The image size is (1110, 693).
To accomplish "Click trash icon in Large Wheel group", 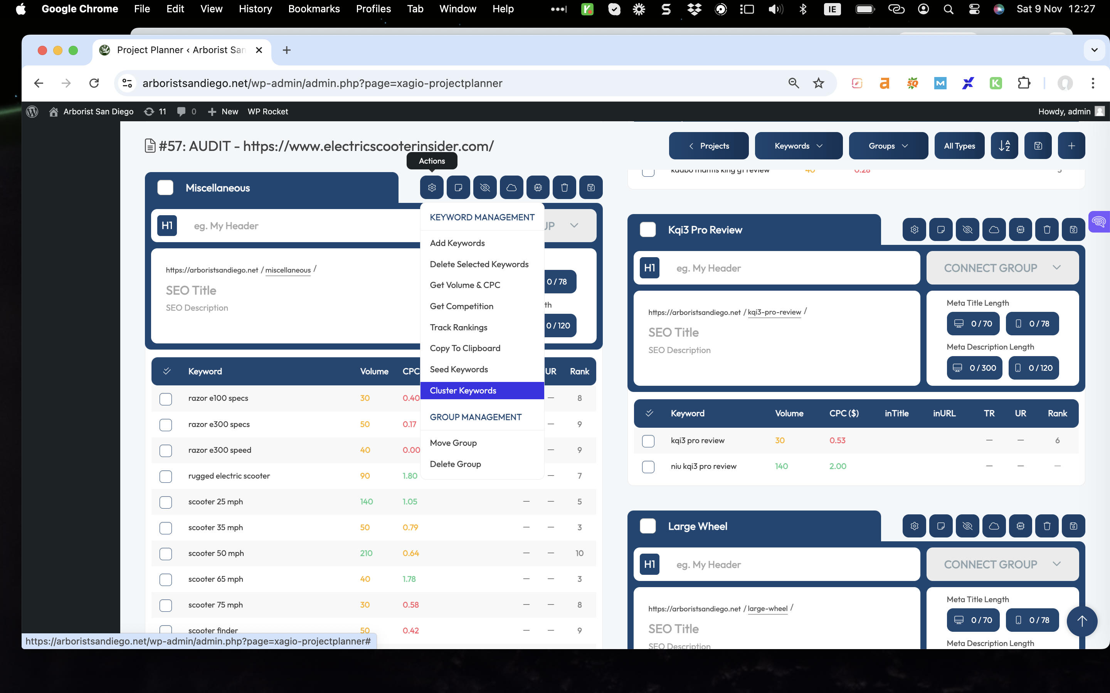I will [1047, 526].
